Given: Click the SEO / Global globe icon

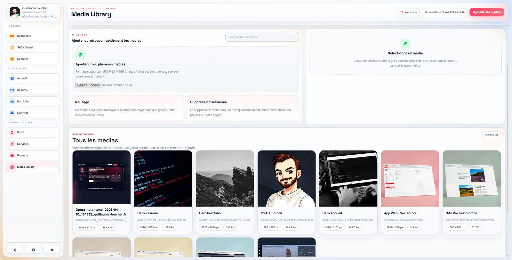Looking at the screenshot, I should pos(12,47).
